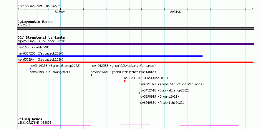Click the 80300k ruler tick label
262x129 pixels.
60,12
